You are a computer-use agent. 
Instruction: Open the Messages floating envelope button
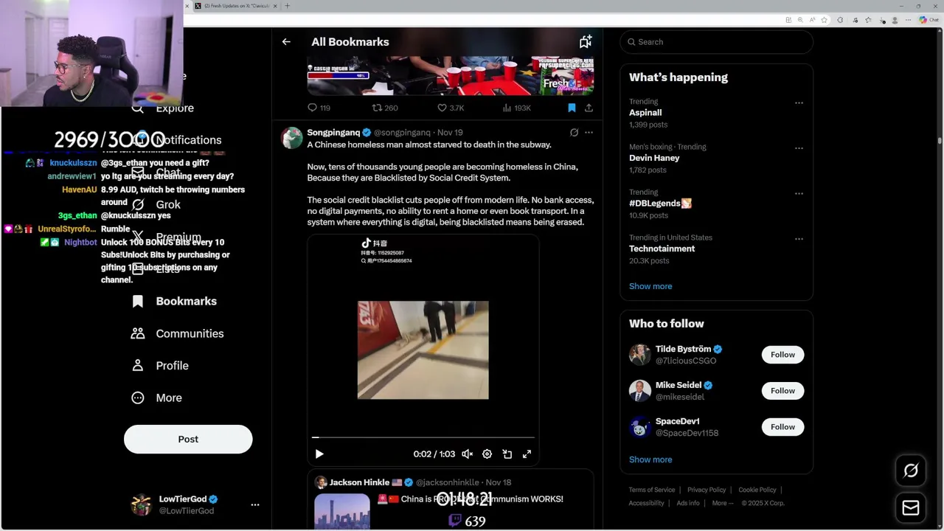click(911, 508)
